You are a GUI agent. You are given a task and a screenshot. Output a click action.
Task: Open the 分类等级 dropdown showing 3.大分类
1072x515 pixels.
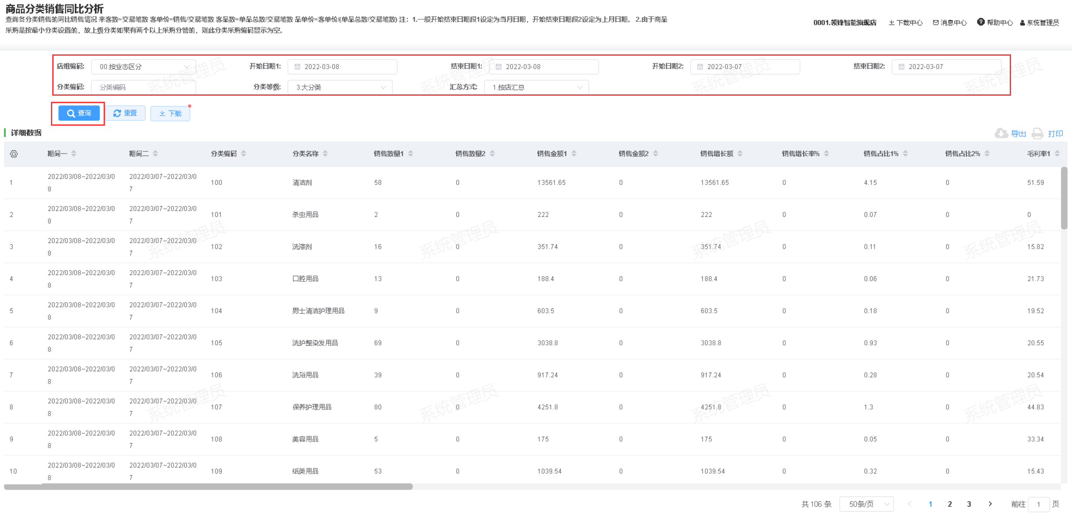click(x=340, y=87)
